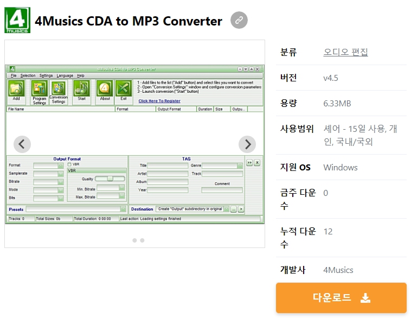This screenshot has height=318, width=411.
Task: Click the Add icon in the preview toolbar
Action: pos(16,88)
